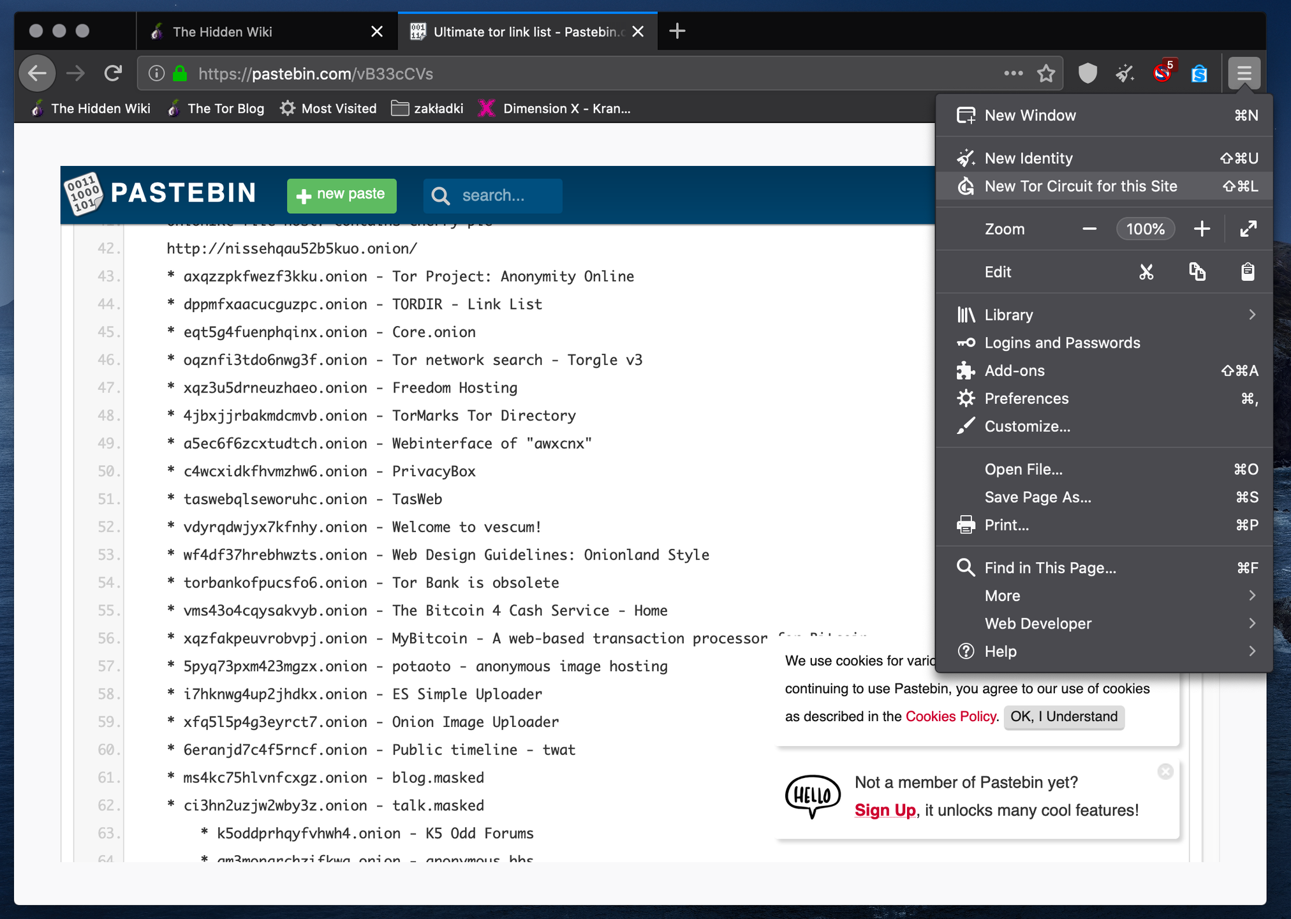Expand the Library submenu
The height and width of the screenshot is (919, 1291).
click(x=1103, y=315)
